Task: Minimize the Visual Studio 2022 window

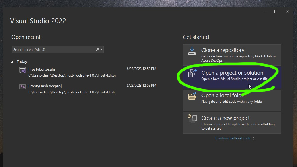Action: (x=264, y=11)
